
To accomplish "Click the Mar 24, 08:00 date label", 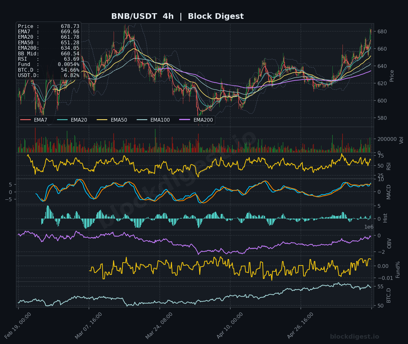I will [159, 326].
